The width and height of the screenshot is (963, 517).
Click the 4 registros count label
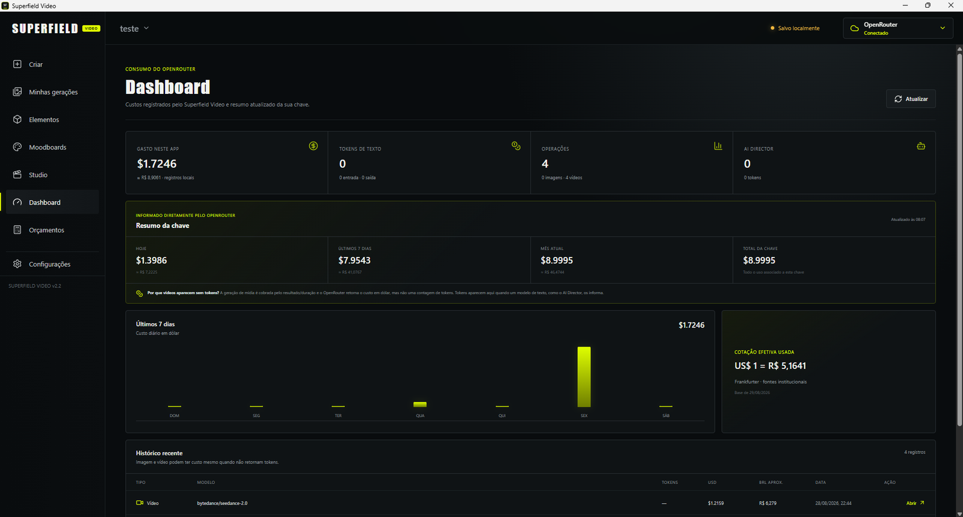[x=915, y=452]
